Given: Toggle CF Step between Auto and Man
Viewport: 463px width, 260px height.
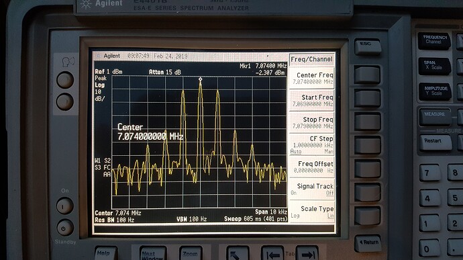Looking at the screenshot, I should 311,144.
